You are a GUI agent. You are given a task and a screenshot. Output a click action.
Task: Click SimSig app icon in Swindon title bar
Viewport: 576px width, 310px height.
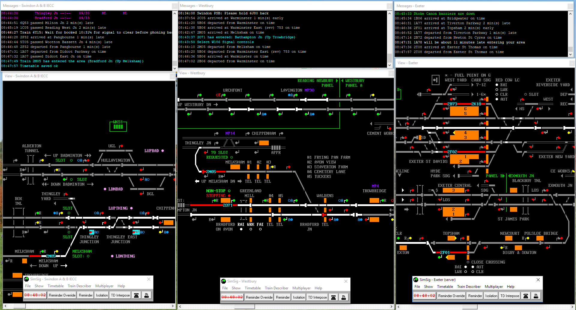(x=26, y=279)
